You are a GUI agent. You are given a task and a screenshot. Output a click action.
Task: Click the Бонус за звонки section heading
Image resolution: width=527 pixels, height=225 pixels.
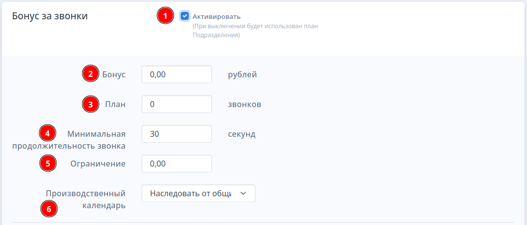click(50, 16)
